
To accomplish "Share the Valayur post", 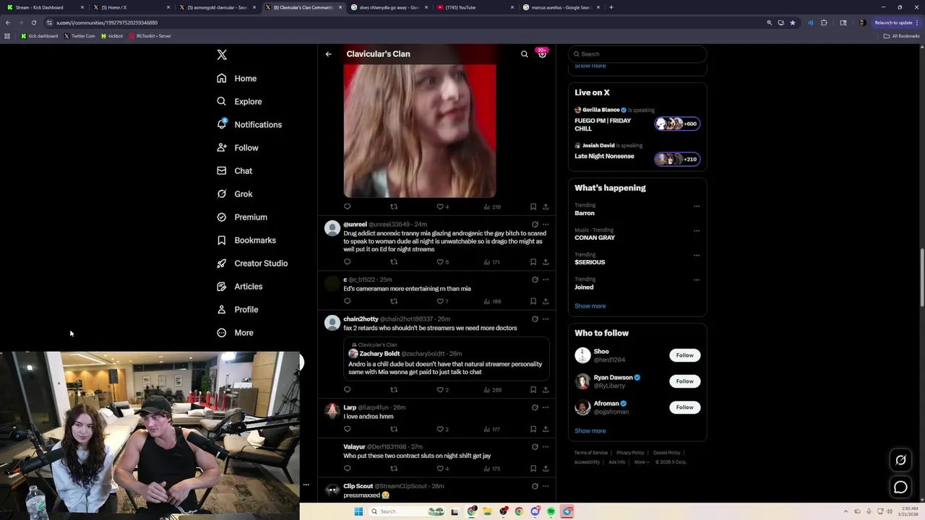I will (546, 469).
